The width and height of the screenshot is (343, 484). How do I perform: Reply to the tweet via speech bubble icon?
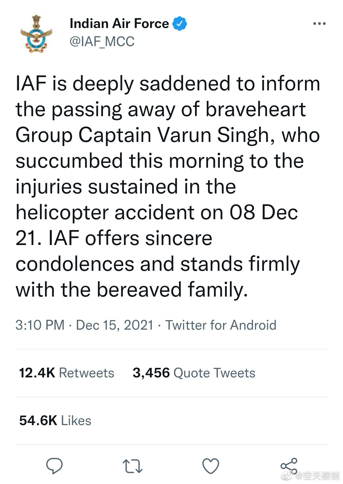54,466
